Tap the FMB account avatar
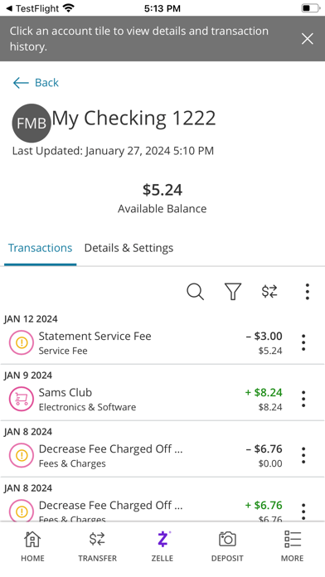The image size is (325, 577). pos(32,124)
